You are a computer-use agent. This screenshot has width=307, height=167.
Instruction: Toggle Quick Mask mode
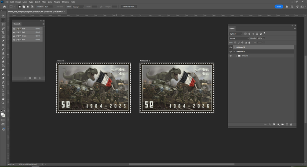[3, 120]
